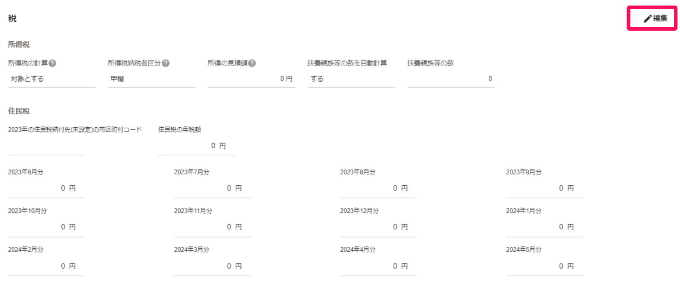
Task: Select the 所得税の計算 field showing 対象とする
Action: (x=52, y=79)
